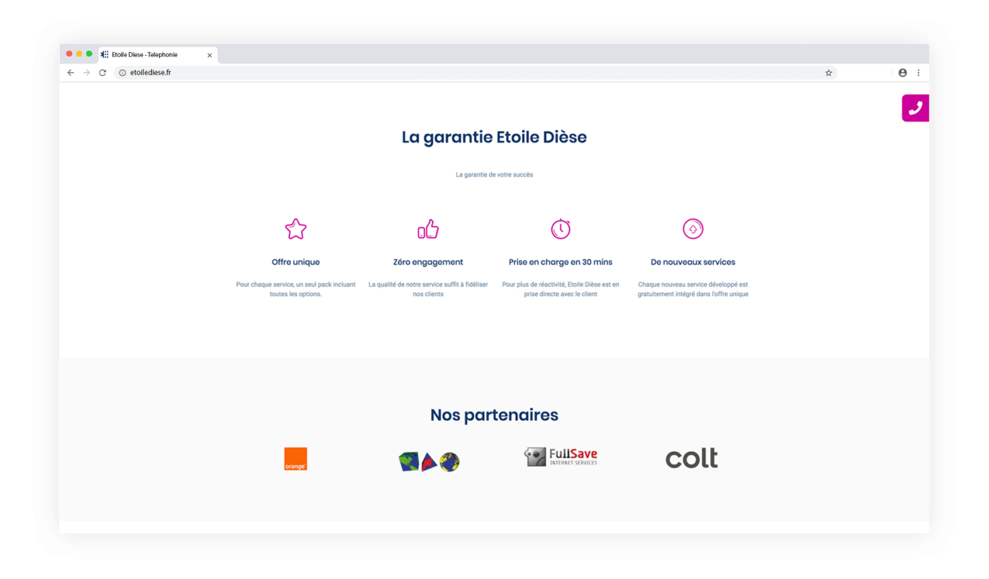Open the browser profile account icon
The image size is (989, 579).
pos(902,73)
